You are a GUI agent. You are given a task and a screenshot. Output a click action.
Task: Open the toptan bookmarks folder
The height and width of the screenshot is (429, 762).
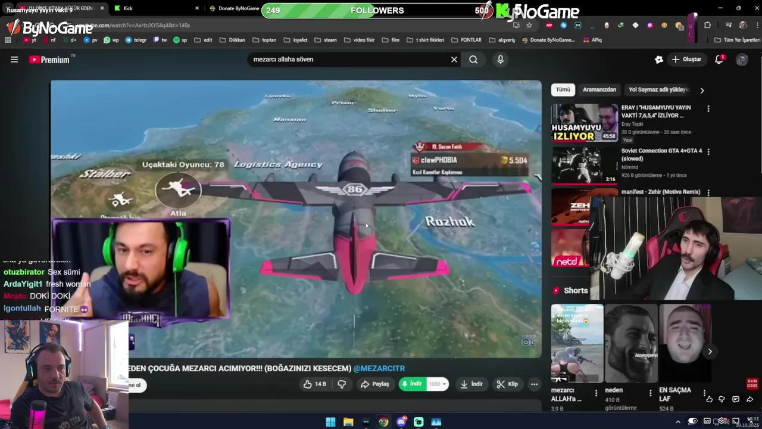click(264, 40)
